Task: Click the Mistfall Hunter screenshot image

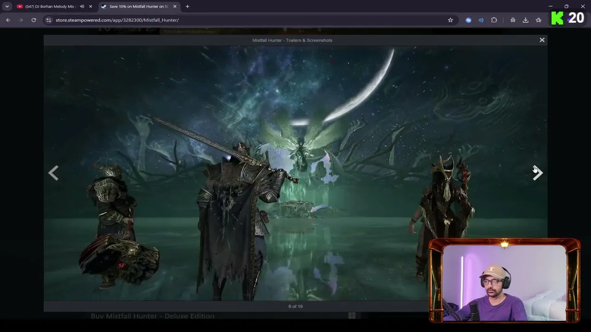Action: (x=295, y=173)
